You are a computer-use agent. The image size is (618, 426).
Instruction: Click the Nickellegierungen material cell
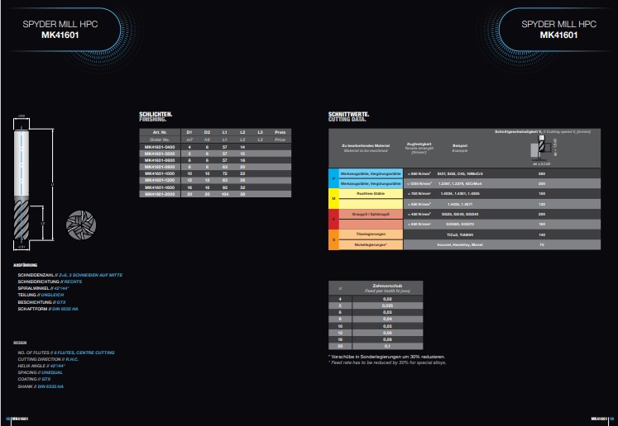(x=371, y=244)
